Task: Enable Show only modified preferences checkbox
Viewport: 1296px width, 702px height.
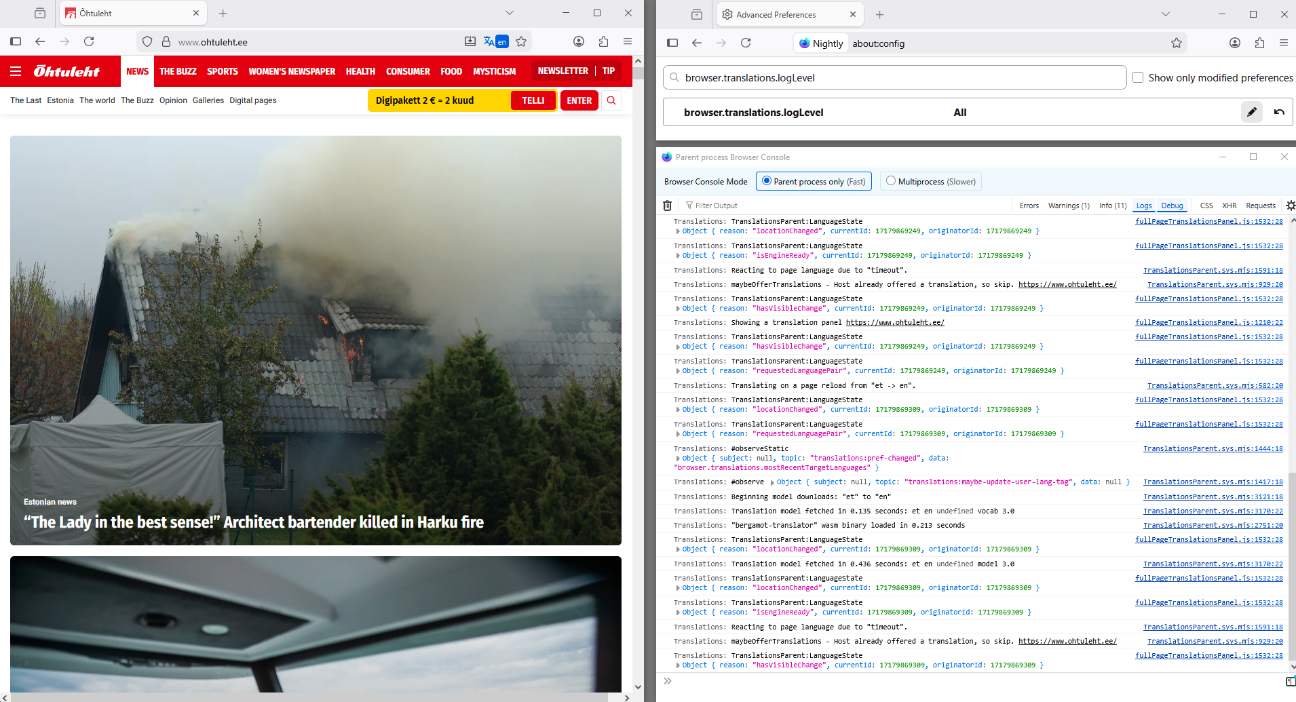Action: click(1138, 77)
